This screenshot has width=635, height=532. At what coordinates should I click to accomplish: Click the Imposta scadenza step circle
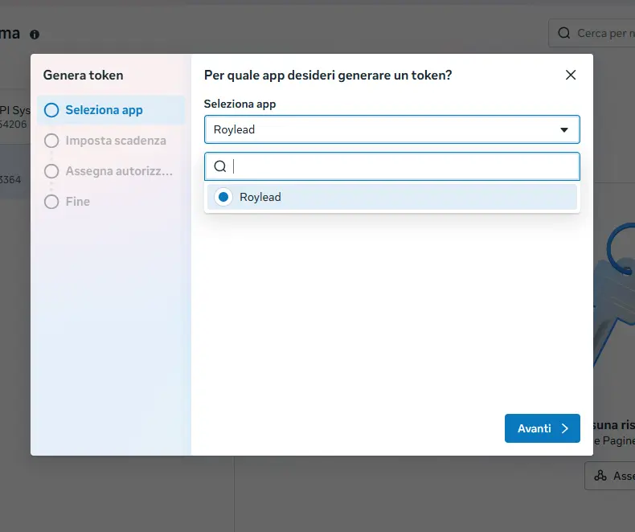[51, 141]
